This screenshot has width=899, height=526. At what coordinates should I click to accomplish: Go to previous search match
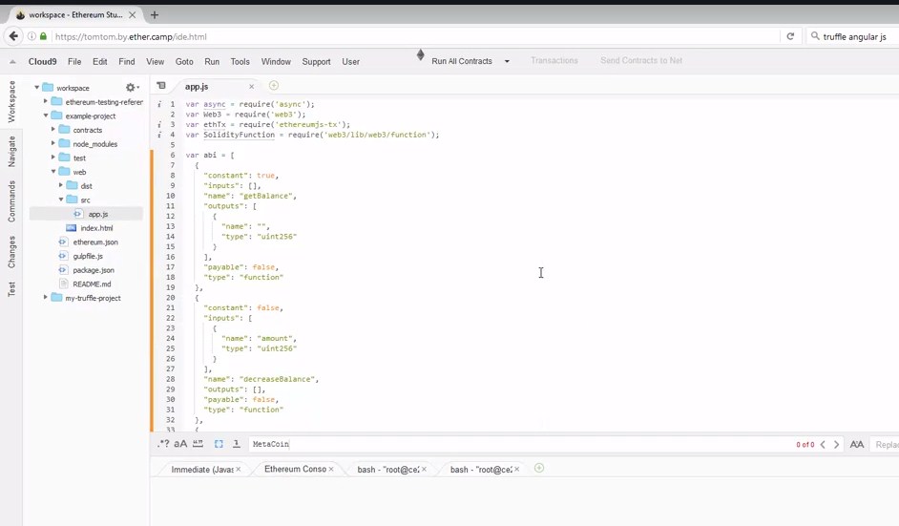(x=823, y=445)
